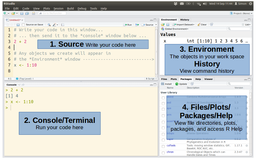Image resolution: width=256 pixels, height=158 pixels.
Task: Switch to the History tab
Action: [x=184, y=19]
